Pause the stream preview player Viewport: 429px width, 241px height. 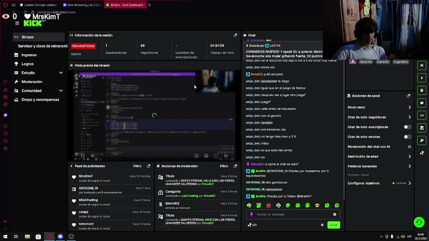[82, 156]
